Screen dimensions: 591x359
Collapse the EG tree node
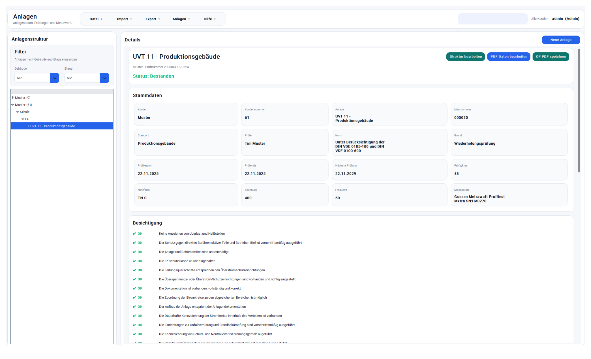pos(23,119)
